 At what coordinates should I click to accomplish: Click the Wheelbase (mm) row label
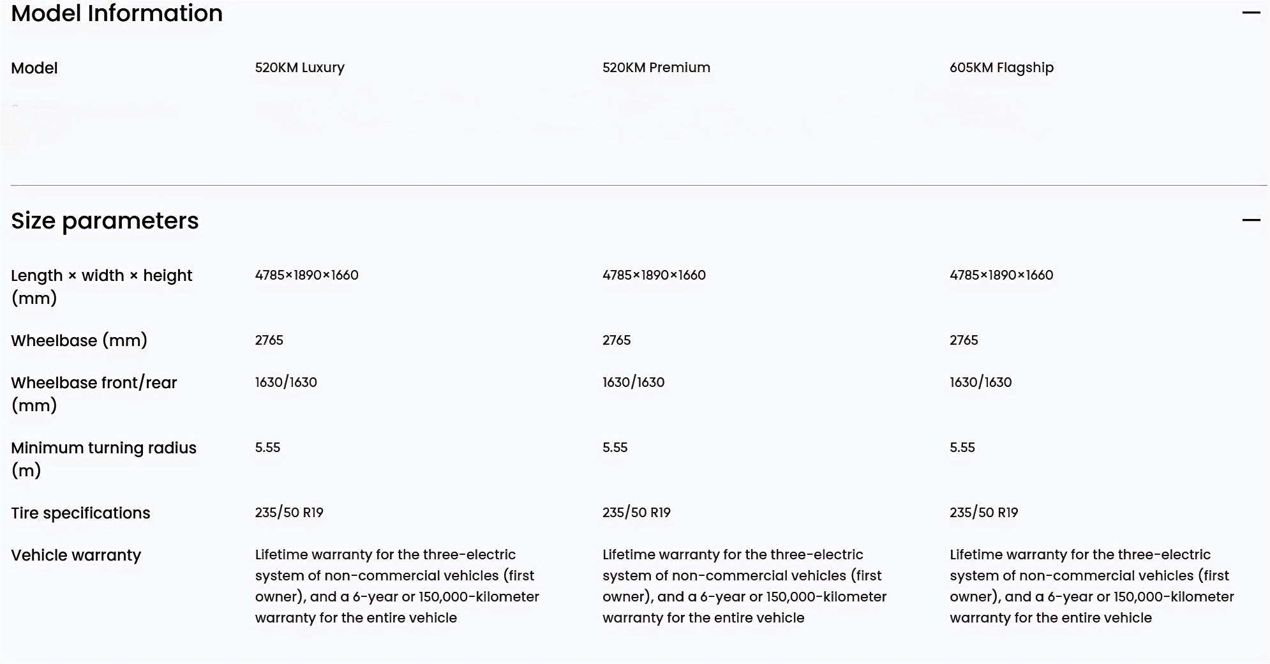click(x=79, y=340)
